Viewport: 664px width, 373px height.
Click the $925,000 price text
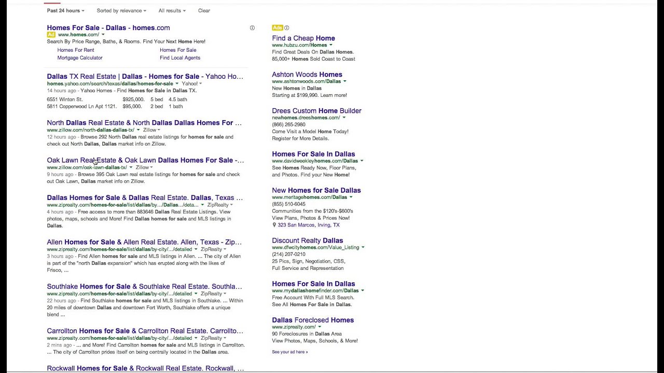(133, 99)
